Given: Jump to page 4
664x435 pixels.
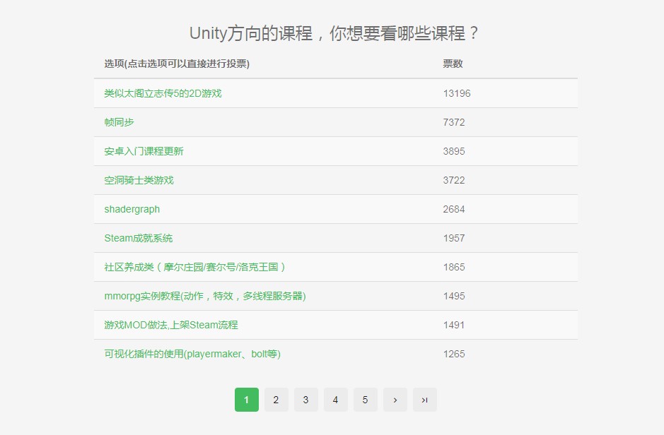Looking at the screenshot, I should [335, 399].
